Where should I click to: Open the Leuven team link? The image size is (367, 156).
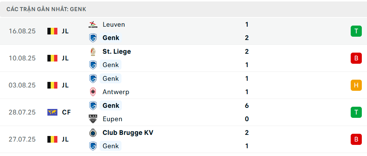point(114,24)
